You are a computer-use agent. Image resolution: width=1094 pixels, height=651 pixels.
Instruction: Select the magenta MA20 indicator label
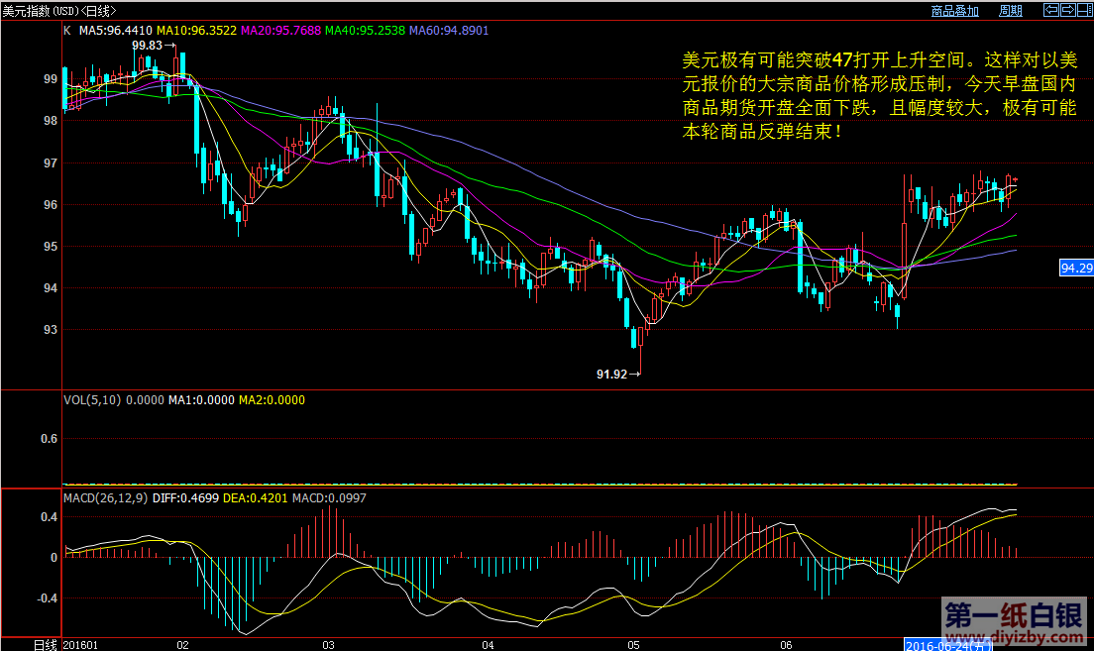282,31
